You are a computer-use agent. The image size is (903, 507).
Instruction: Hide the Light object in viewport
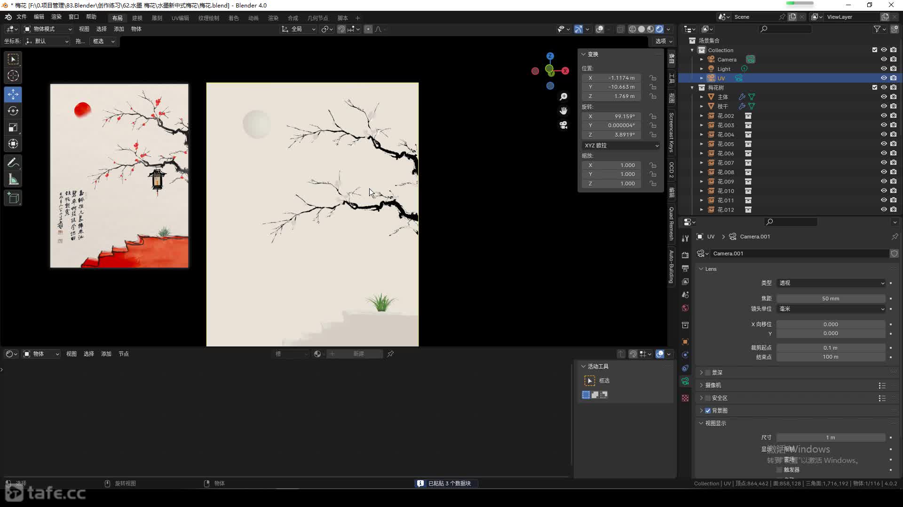tap(884, 69)
